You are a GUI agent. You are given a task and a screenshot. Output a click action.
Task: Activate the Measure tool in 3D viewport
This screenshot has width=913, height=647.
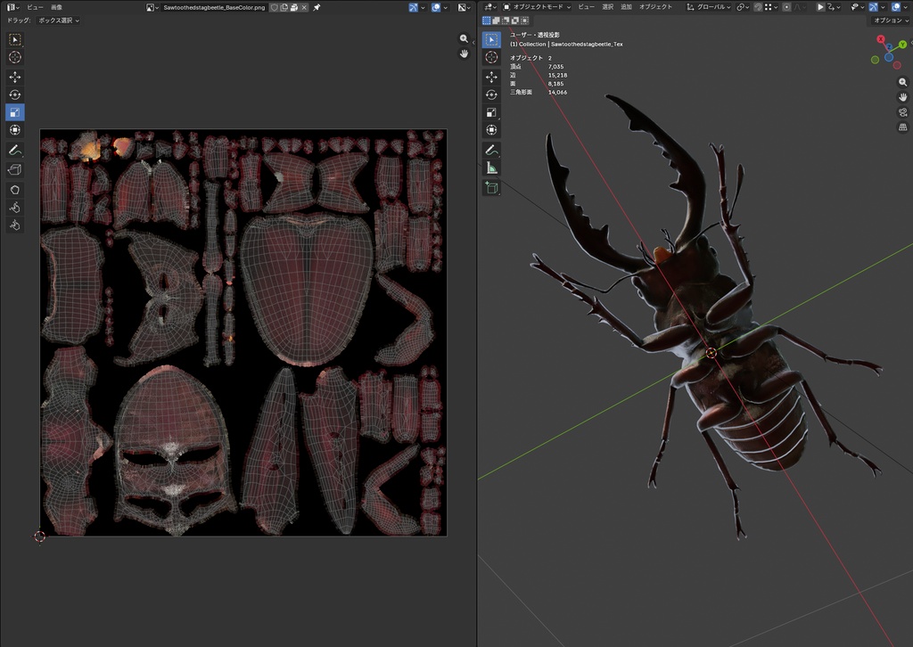(x=491, y=168)
